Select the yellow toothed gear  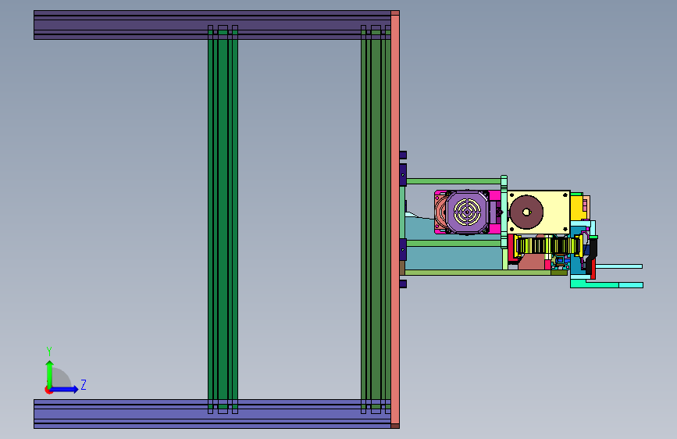(x=548, y=246)
